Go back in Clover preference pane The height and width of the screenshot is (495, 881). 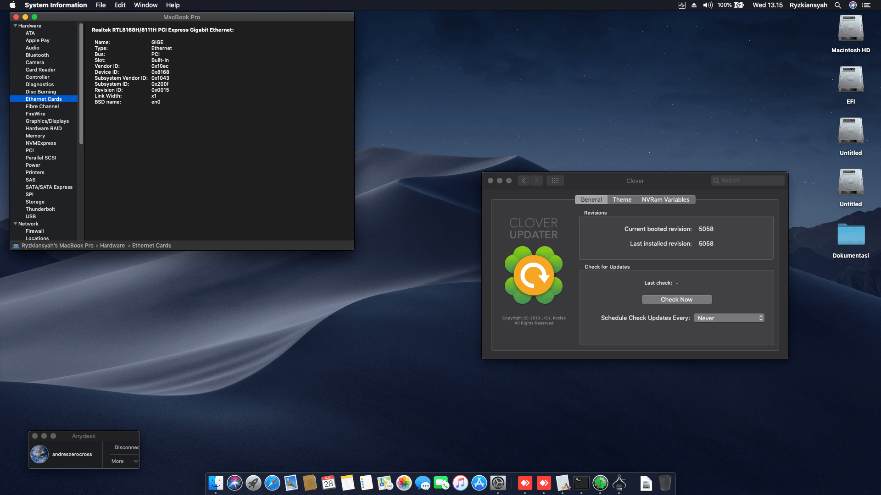(524, 181)
